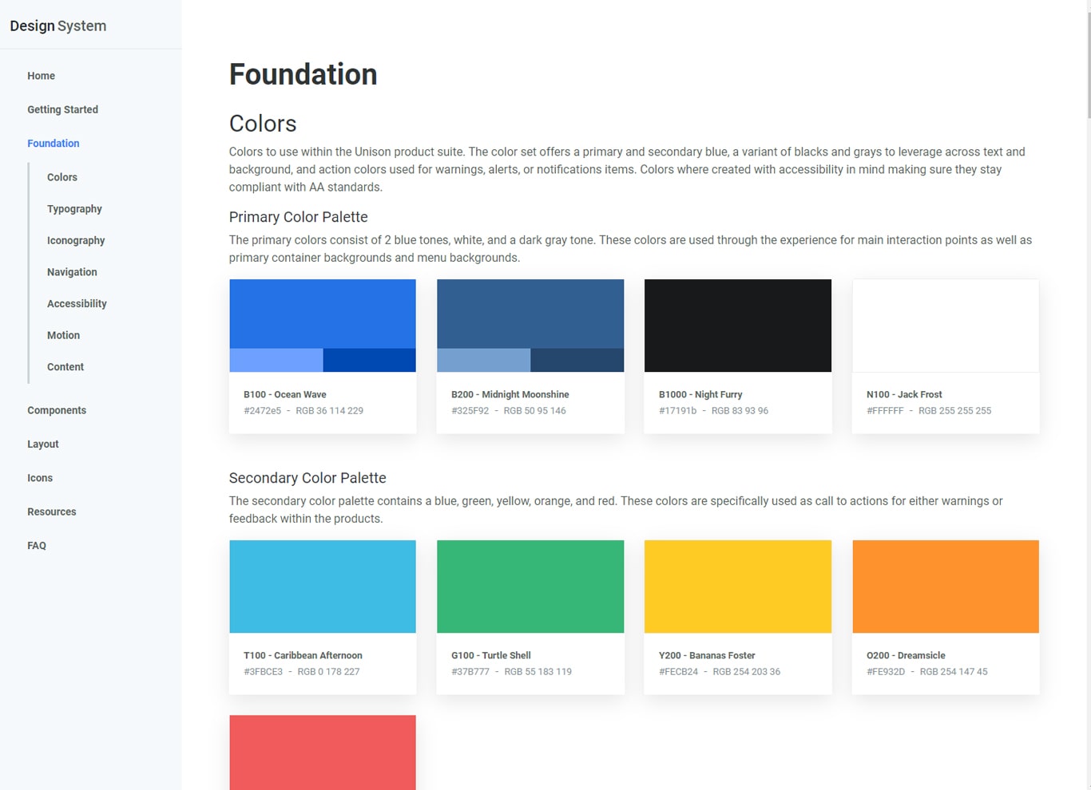
Task: Click the B1000 Night Furry swatch
Action: pos(737,325)
